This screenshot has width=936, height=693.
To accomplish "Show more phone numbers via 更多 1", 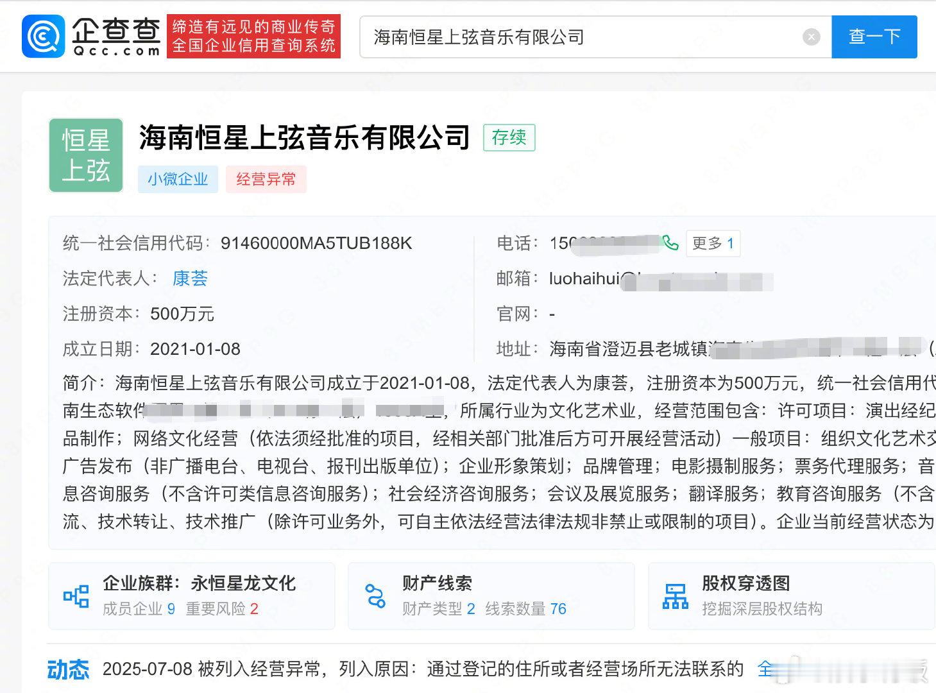I will point(713,243).
